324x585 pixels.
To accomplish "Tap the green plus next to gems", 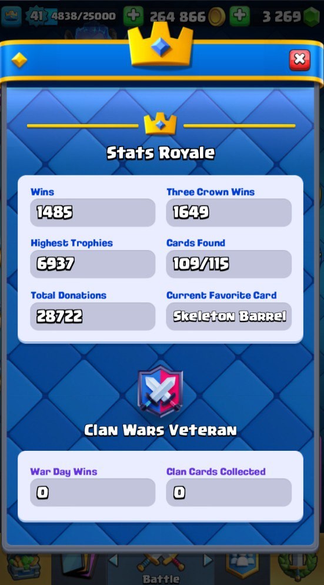I will [x=239, y=16].
